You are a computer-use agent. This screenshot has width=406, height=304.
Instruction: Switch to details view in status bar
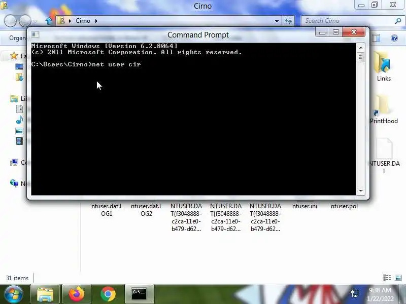click(x=387, y=278)
